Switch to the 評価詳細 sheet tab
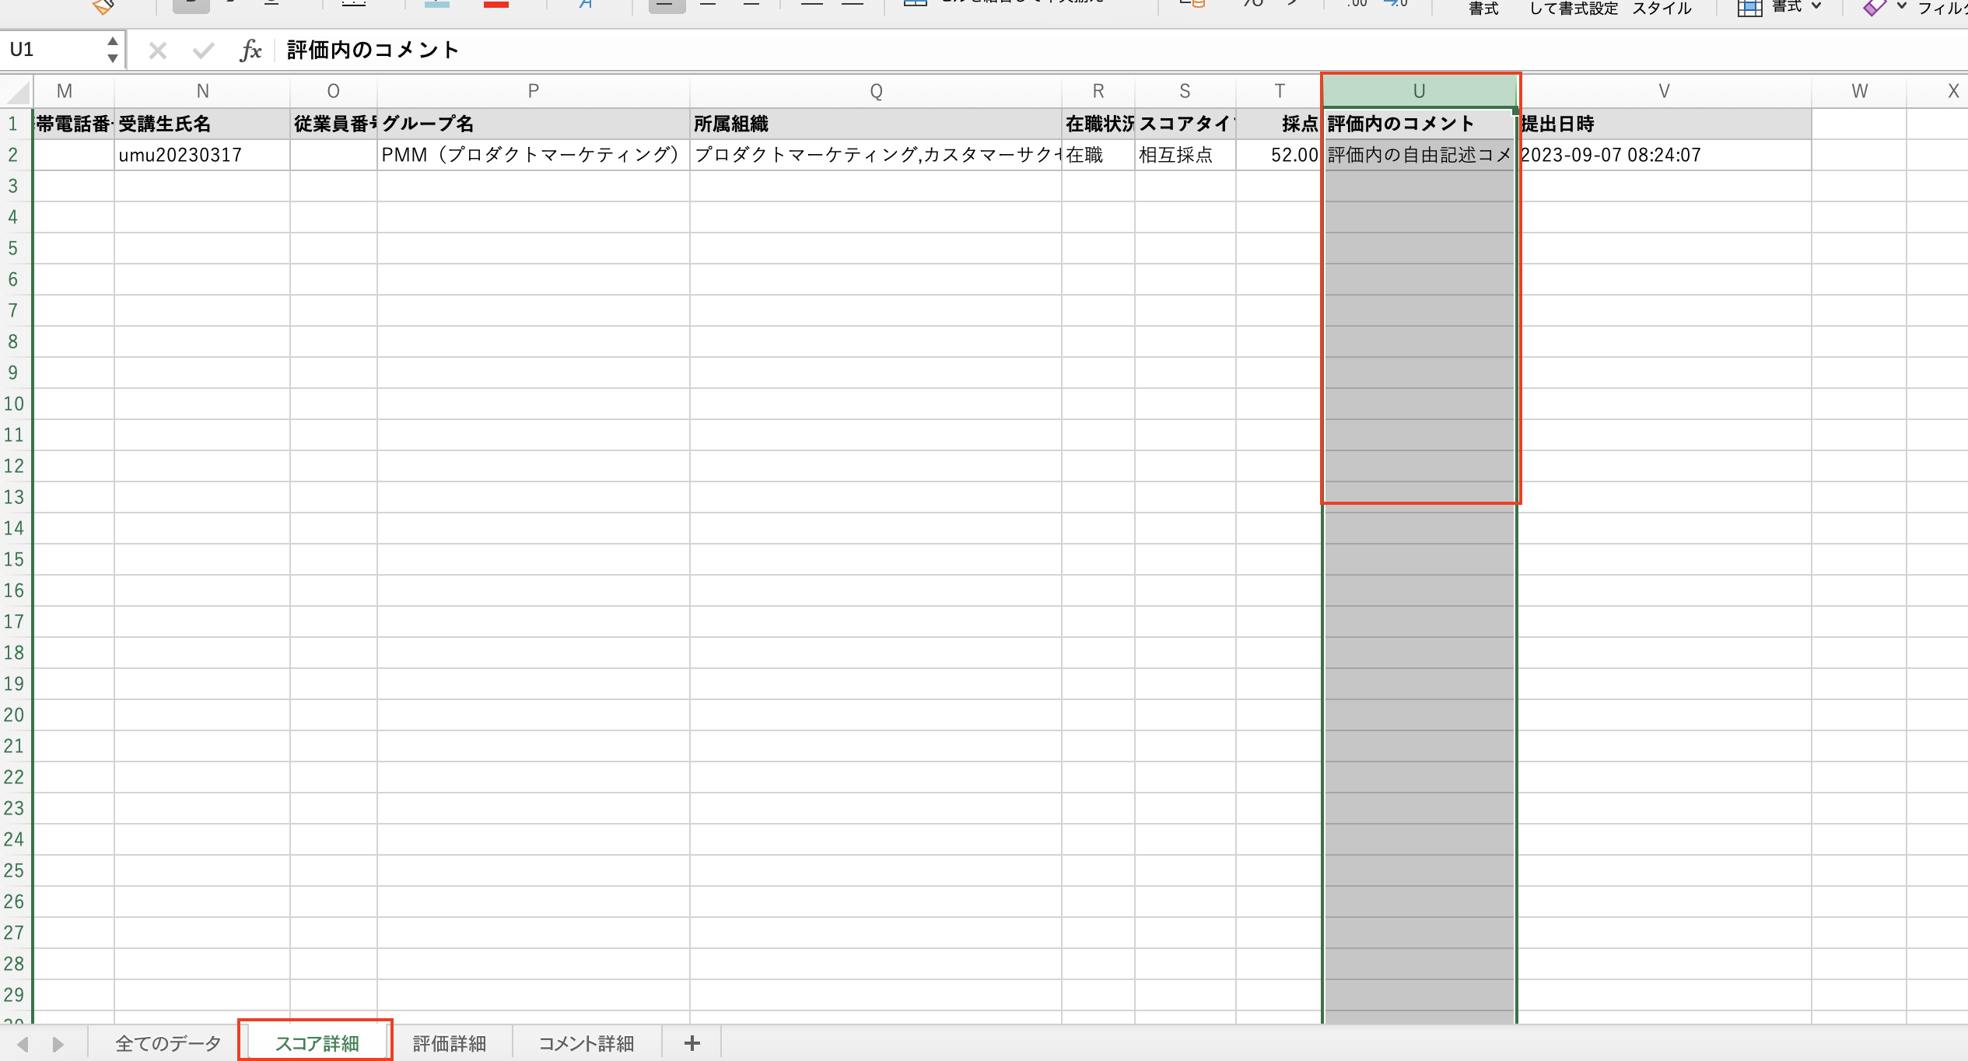The width and height of the screenshot is (1968, 1061). pyautogui.click(x=449, y=1043)
